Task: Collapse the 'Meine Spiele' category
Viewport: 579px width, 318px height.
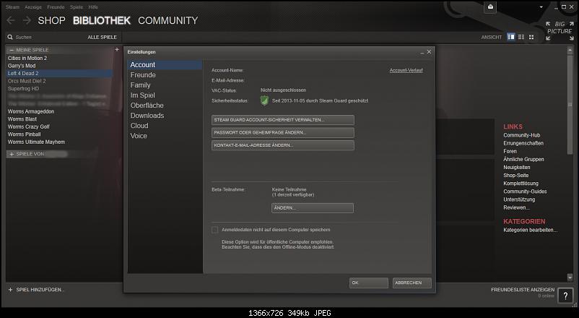Action: tap(10, 50)
